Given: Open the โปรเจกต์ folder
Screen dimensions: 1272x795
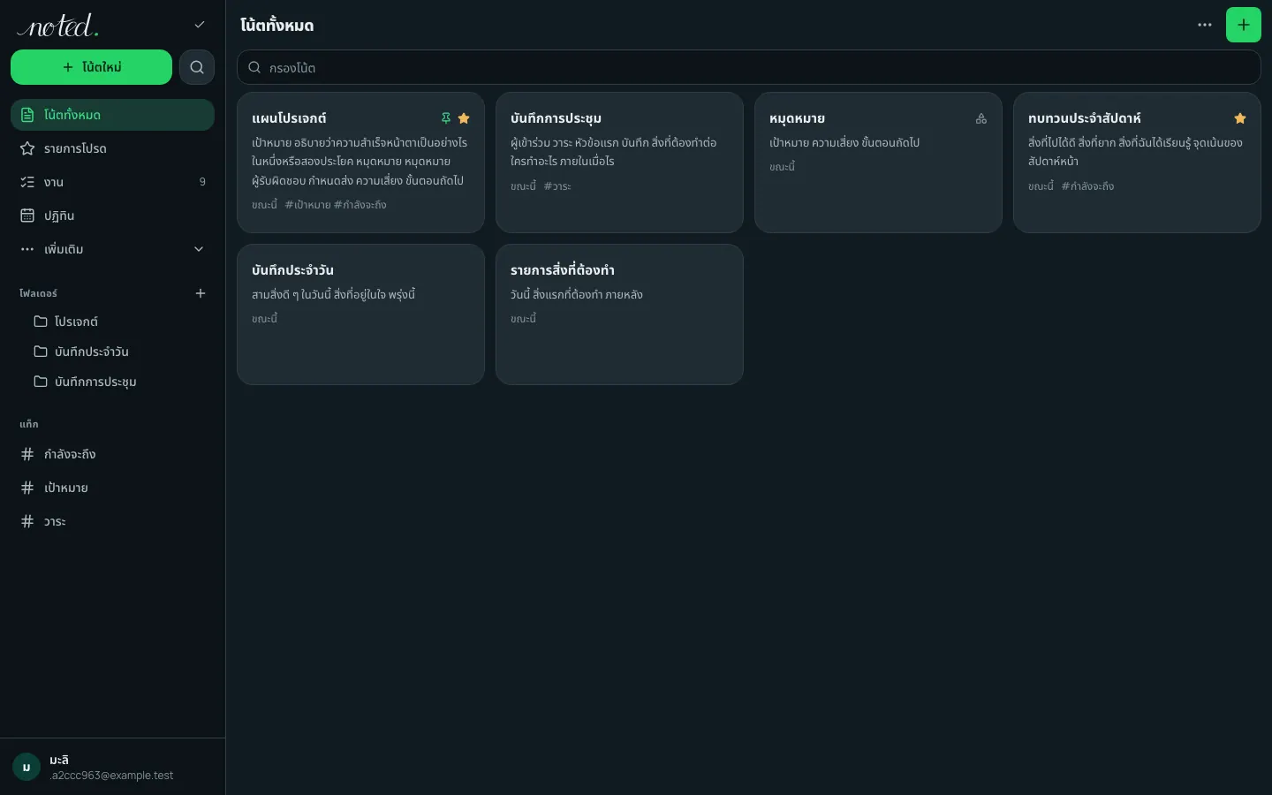Looking at the screenshot, I should [112, 322].
